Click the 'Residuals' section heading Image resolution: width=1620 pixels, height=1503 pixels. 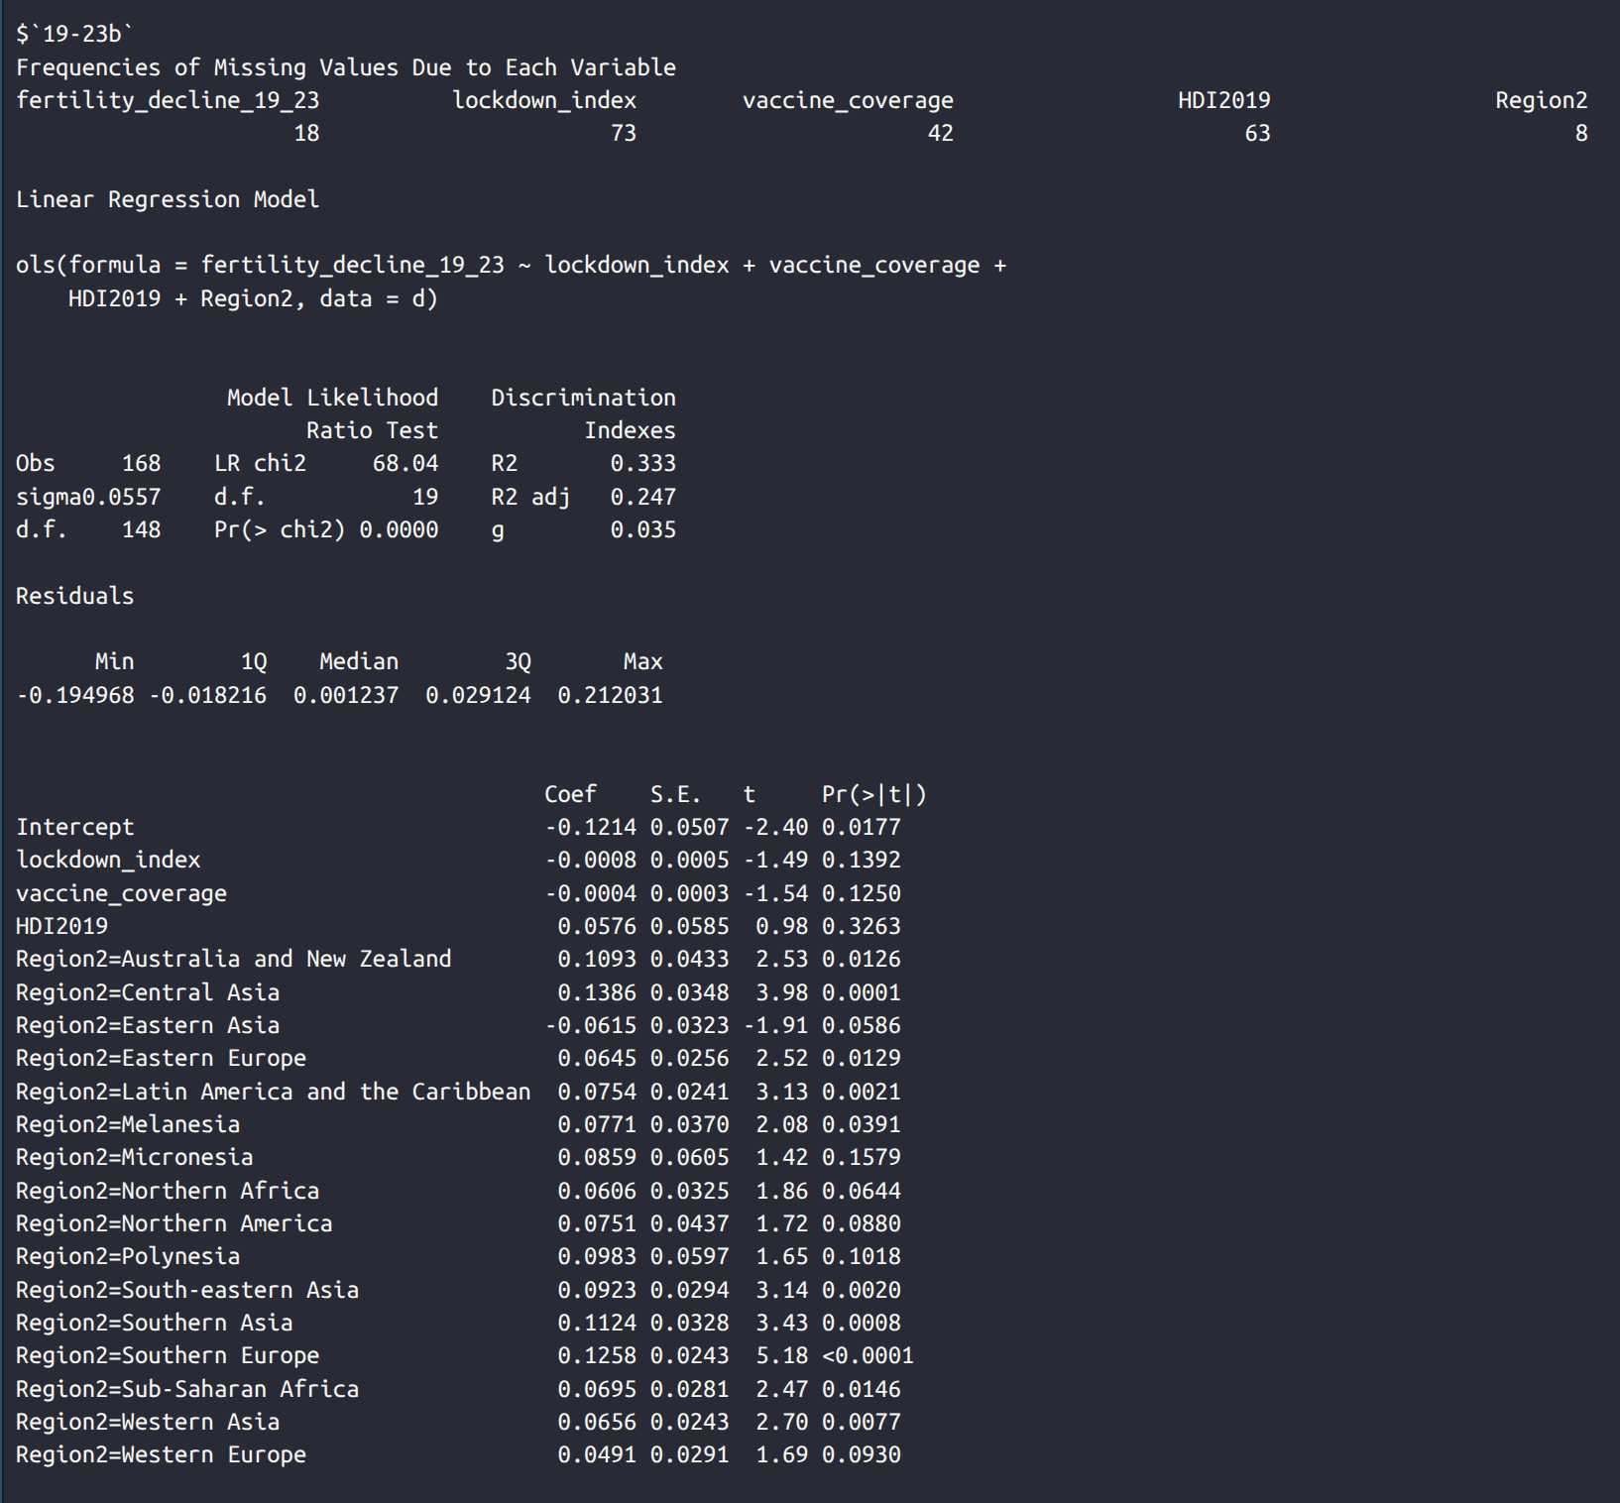[x=74, y=596]
